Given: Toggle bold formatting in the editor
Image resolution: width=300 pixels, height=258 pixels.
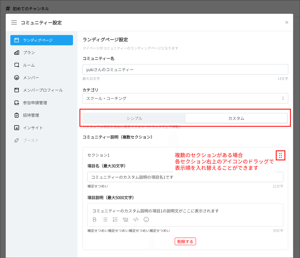Looking at the screenshot, I should [x=94, y=220].
